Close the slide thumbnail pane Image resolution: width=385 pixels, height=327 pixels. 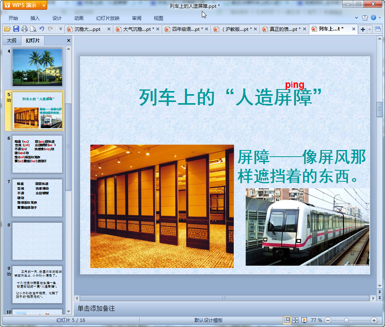(69, 41)
